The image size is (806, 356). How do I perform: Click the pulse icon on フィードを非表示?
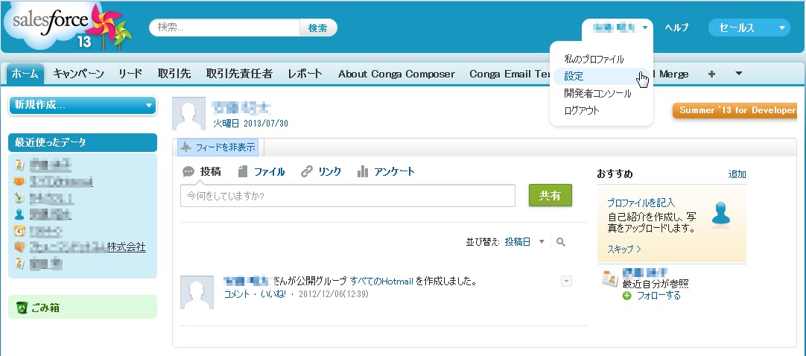pos(186,147)
